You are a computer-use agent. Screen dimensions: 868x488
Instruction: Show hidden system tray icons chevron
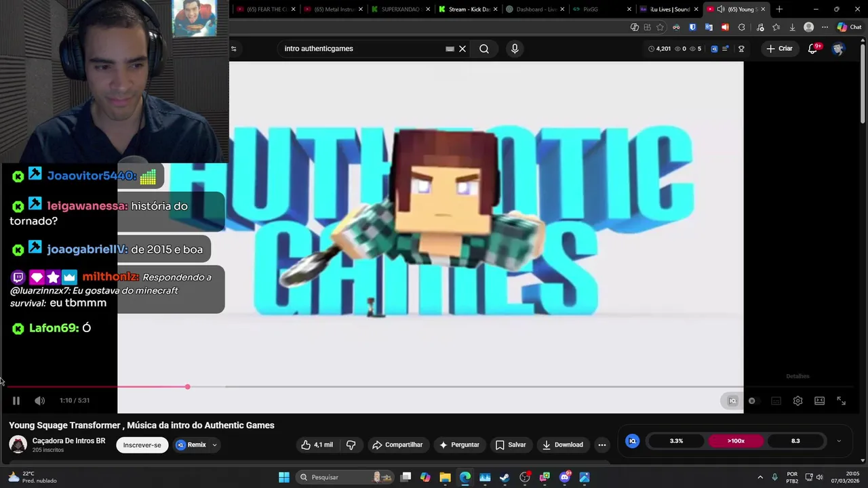(x=759, y=477)
